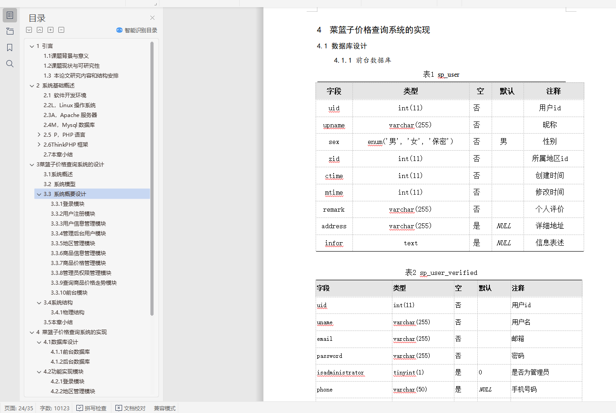
Task: Click word count 字数: 10123
Action: tap(55, 408)
